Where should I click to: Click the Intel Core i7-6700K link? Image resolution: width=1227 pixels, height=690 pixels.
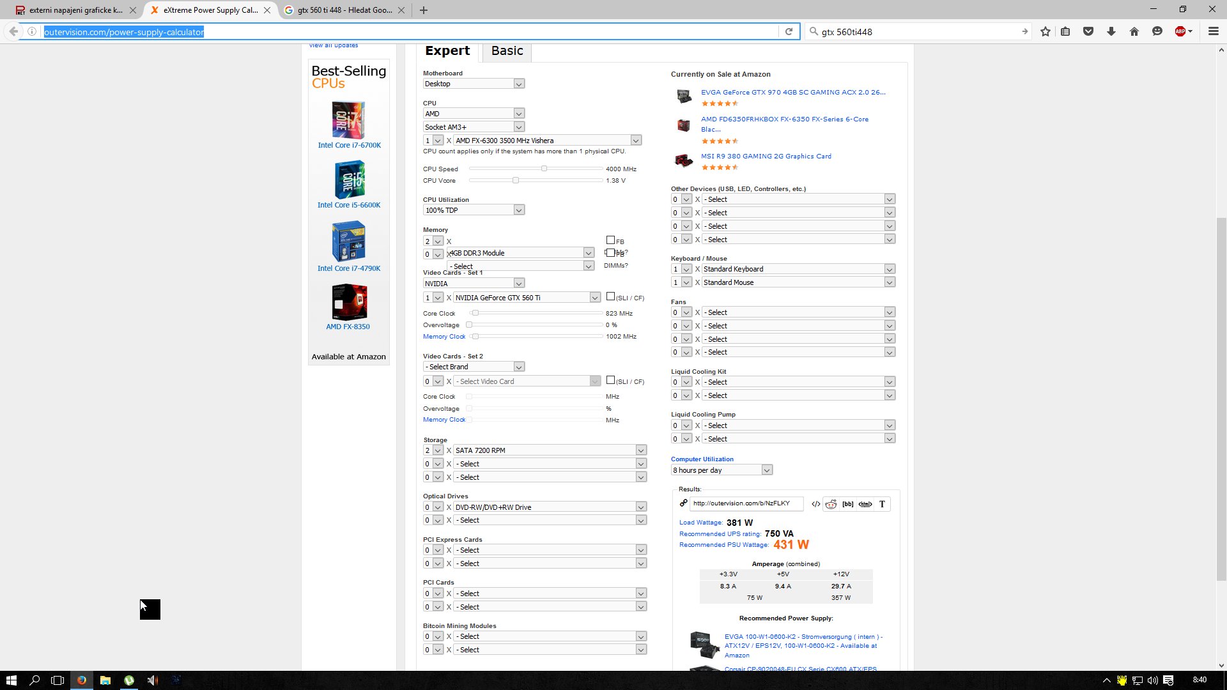click(349, 145)
